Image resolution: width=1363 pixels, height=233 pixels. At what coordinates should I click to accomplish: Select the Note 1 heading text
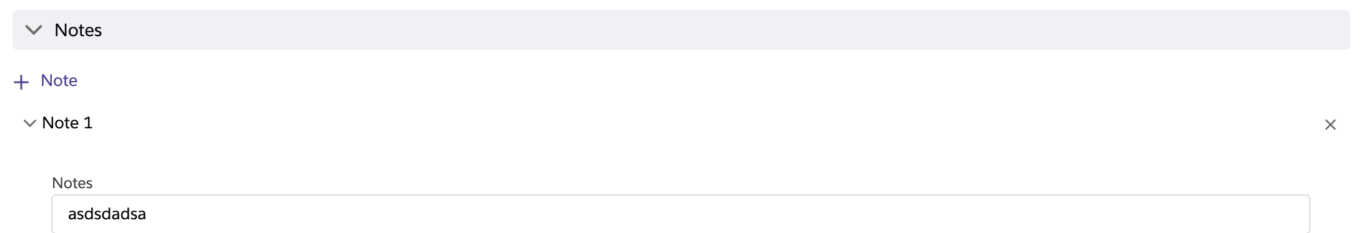[x=67, y=123]
